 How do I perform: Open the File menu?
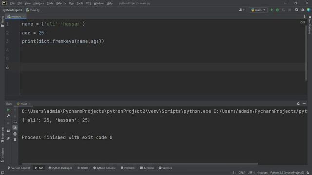pos(12,3)
